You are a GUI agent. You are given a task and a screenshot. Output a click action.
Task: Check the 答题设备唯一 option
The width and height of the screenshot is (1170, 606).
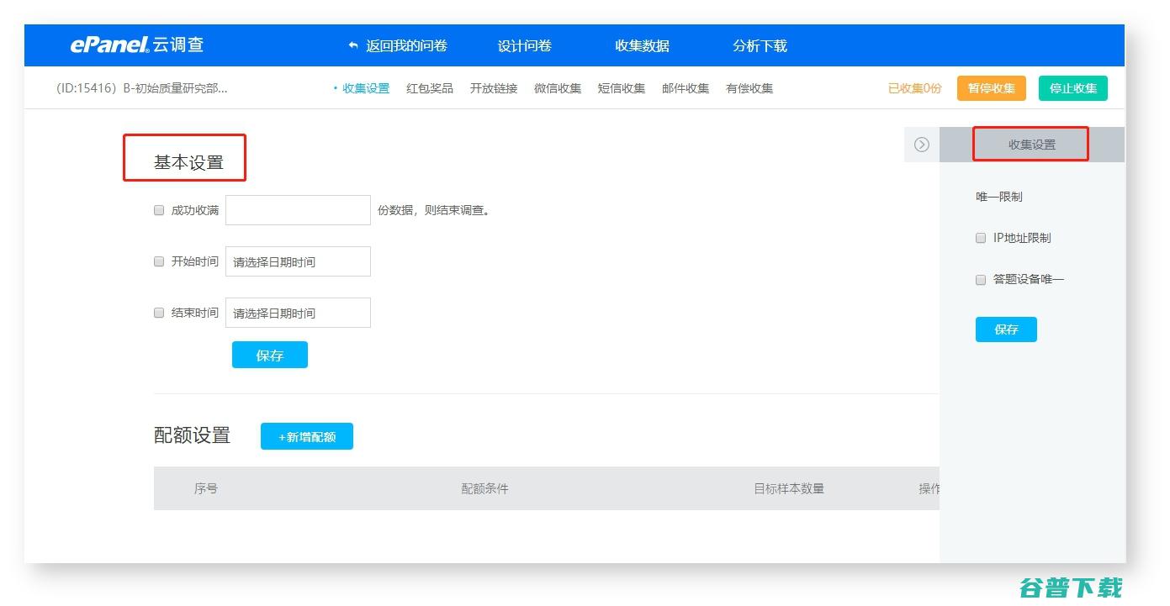981,280
